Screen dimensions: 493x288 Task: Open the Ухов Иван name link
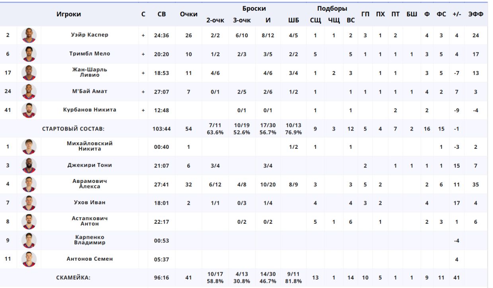[x=89, y=202]
